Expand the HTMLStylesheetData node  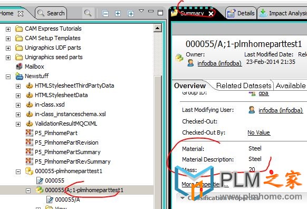click(18, 96)
